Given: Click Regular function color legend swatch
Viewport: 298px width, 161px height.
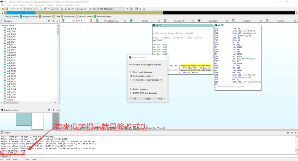Looking at the screenshot, I should pyautogui.click(x=21, y=17).
